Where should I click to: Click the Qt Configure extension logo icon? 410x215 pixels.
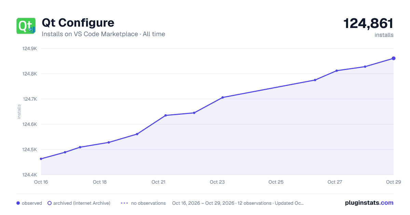[x=26, y=26]
